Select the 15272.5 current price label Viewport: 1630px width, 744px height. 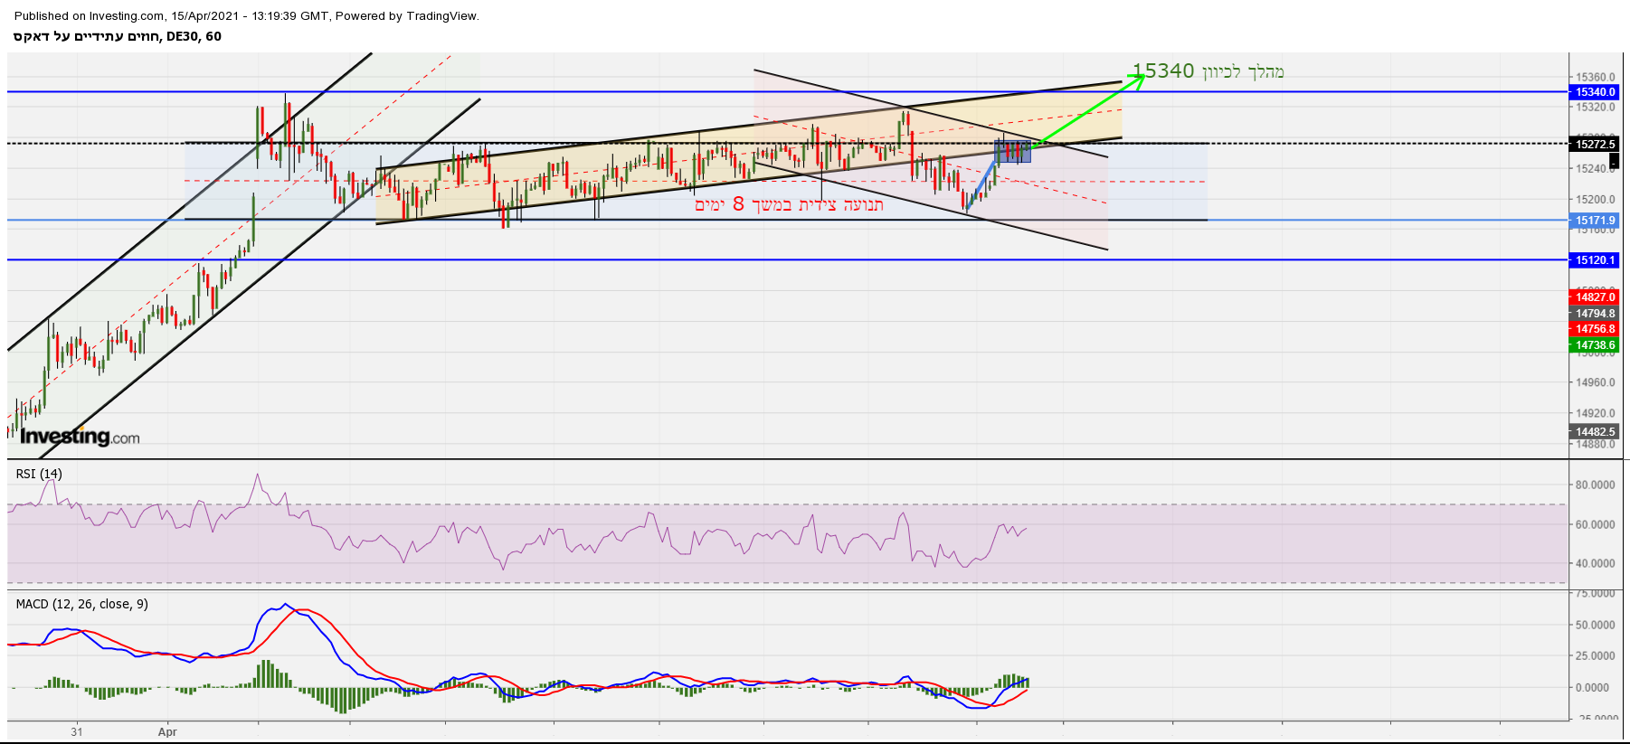pyautogui.click(x=1595, y=144)
